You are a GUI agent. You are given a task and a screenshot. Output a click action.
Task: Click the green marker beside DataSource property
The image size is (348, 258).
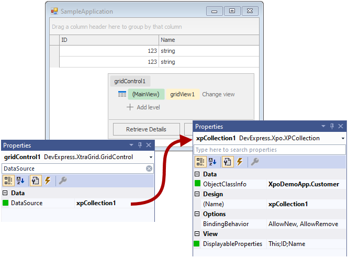[x=6, y=203]
